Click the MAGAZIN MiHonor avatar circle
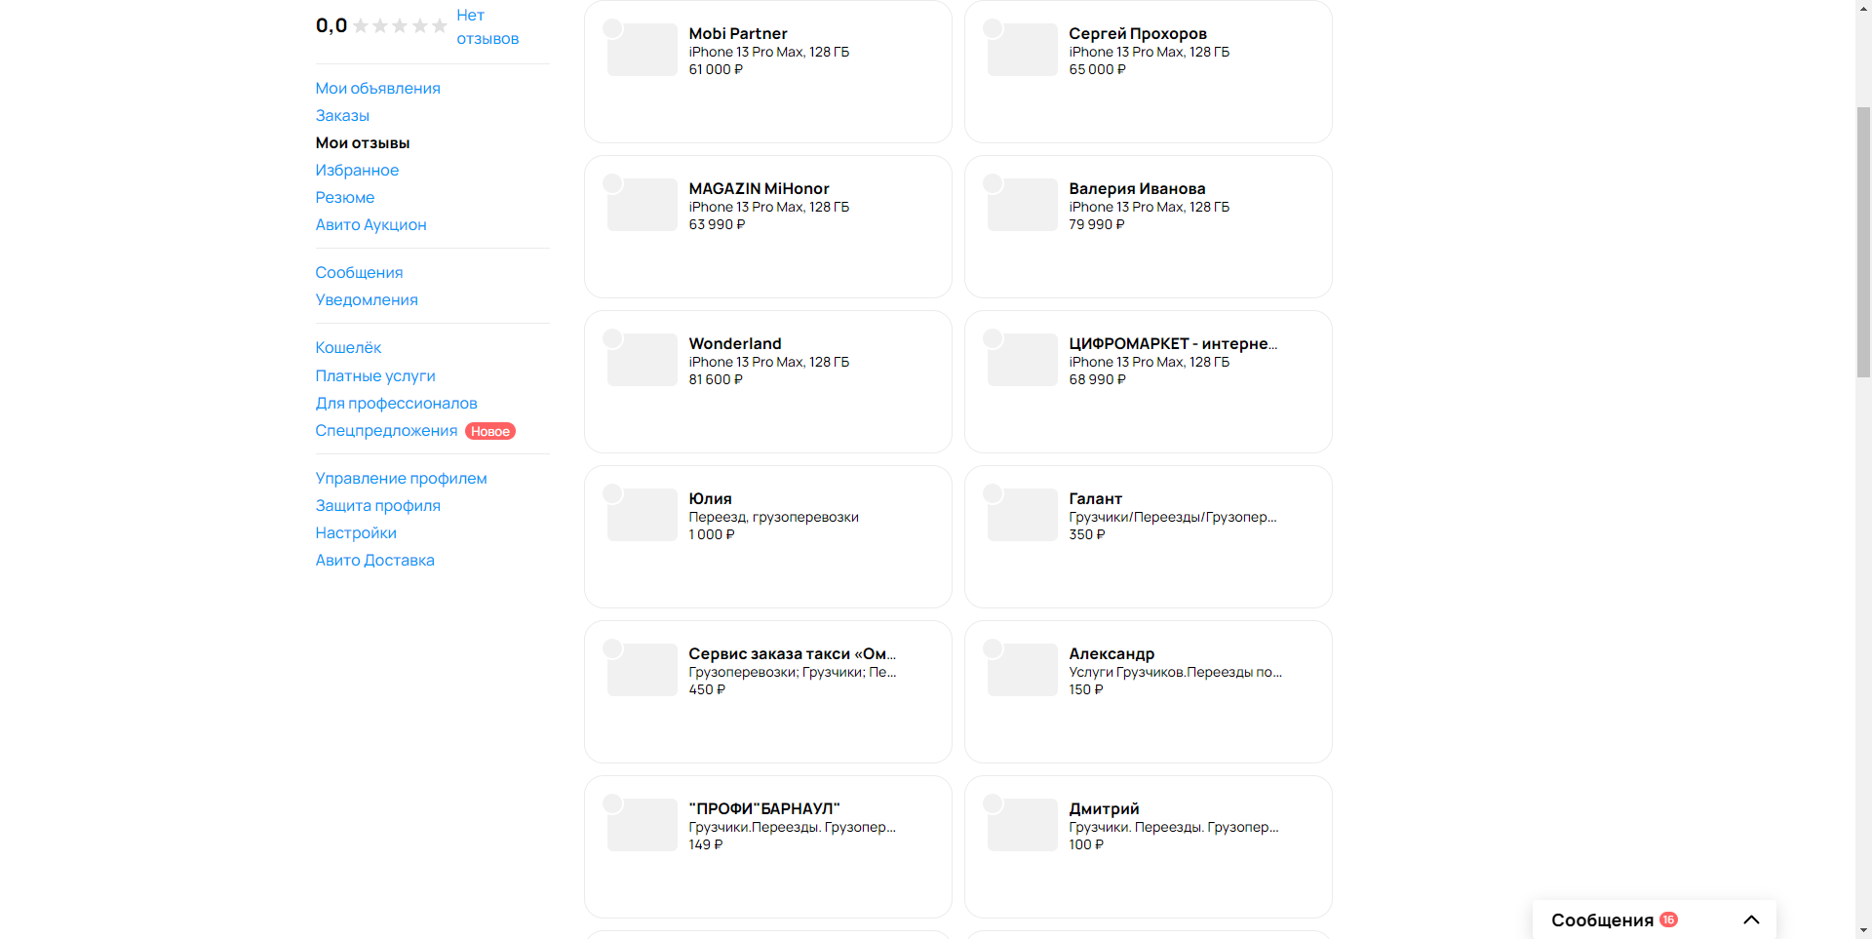Viewport: 1872px width, 939px height. click(x=612, y=183)
